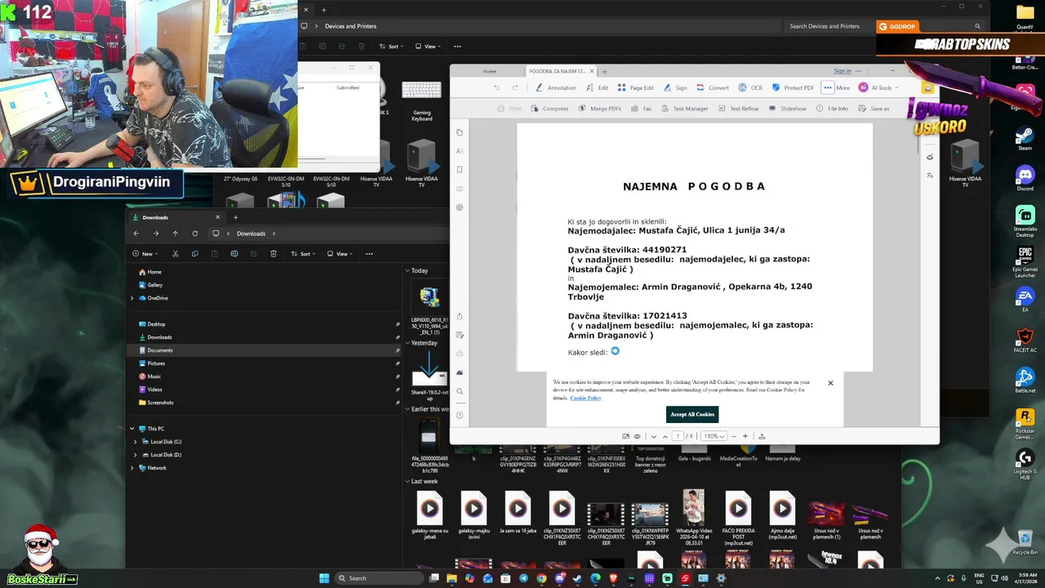Image resolution: width=1045 pixels, height=588 pixels.
Task: Open Task Manager in the PDF toolbar
Action: (x=684, y=109)
